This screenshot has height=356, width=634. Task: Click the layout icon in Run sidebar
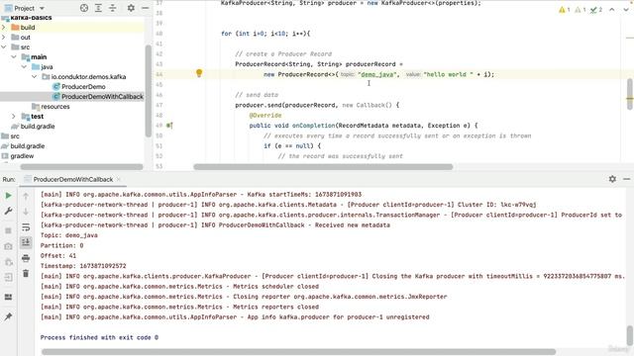point(8,297)
